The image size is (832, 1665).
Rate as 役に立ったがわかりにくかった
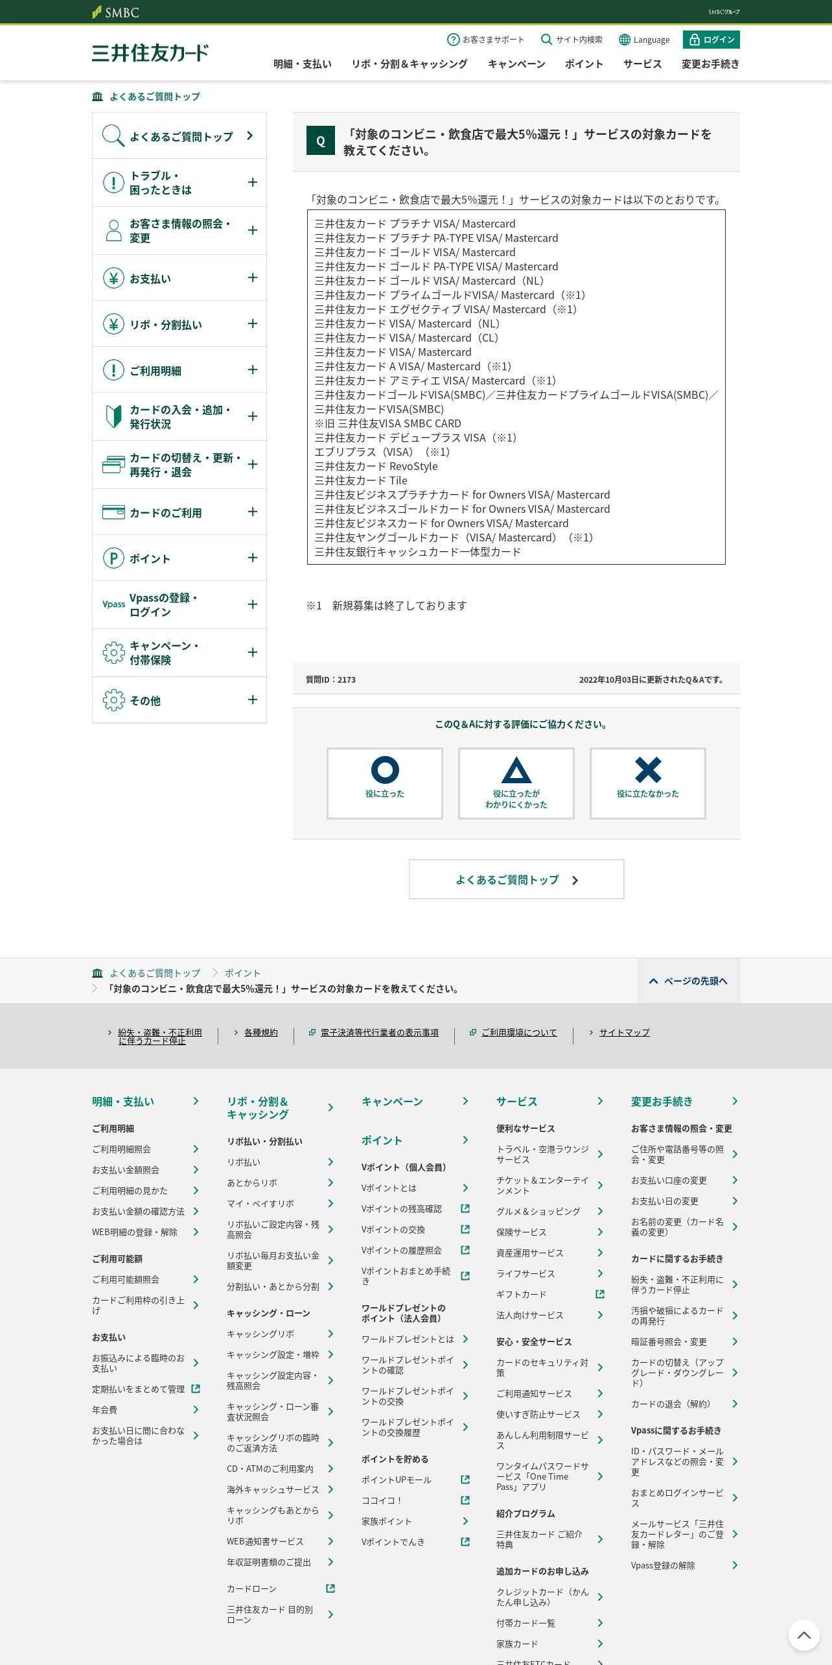coord(516,783)
